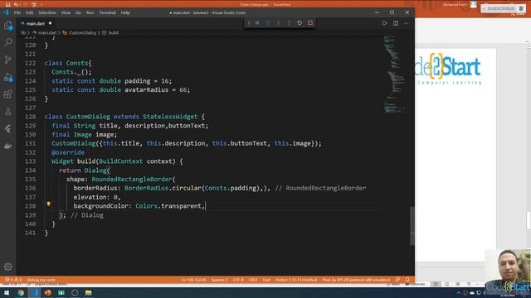Change encoding via UTF-8
Viewport: 531px width, 298px height.
point(238,280)
